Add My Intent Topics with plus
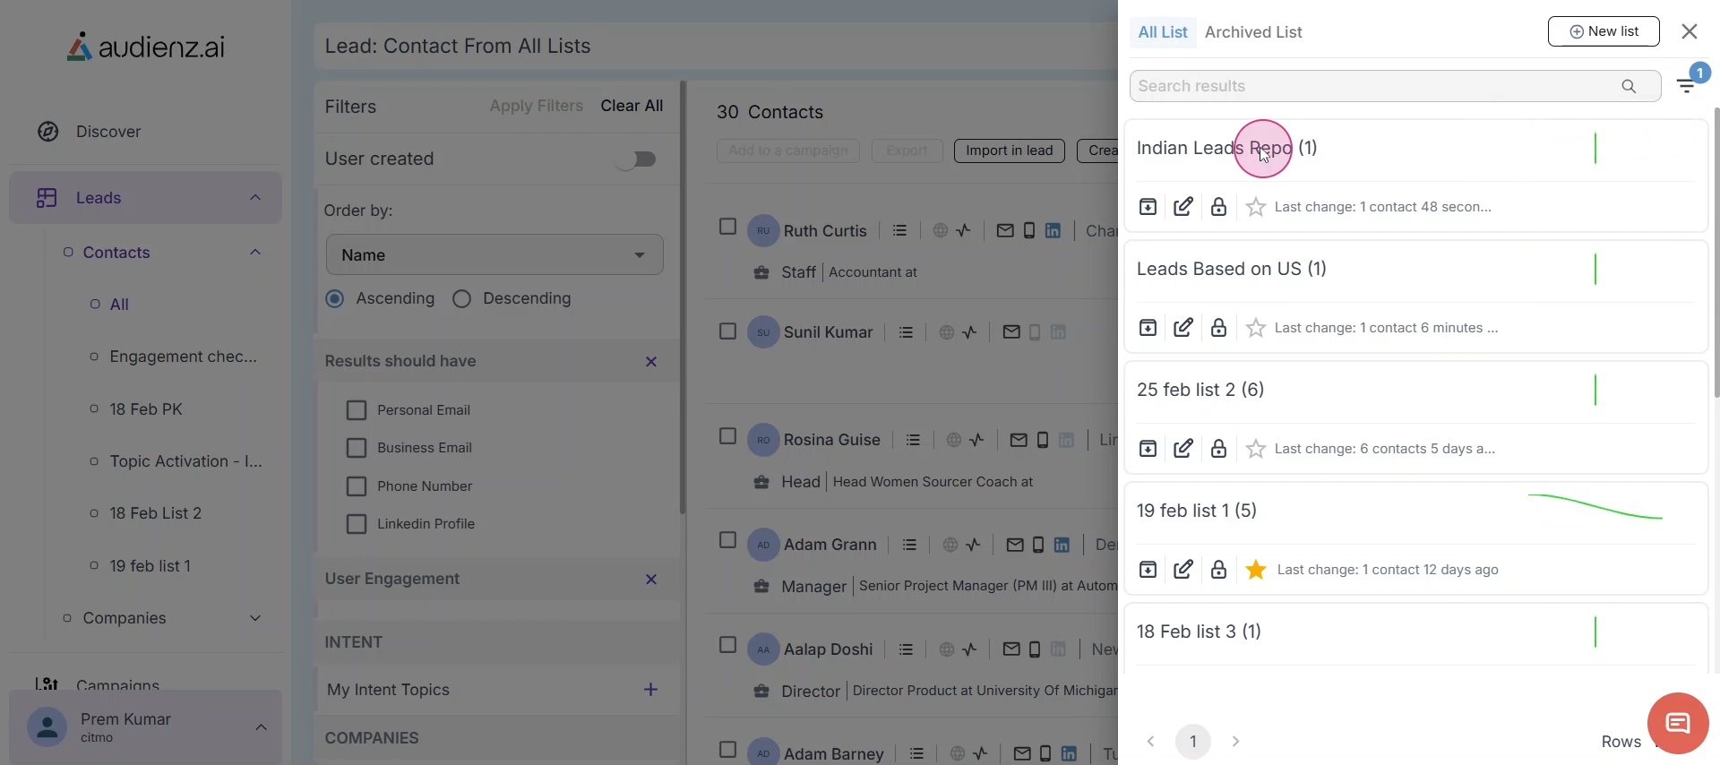 pyautogui.click(x=651, y=690)
